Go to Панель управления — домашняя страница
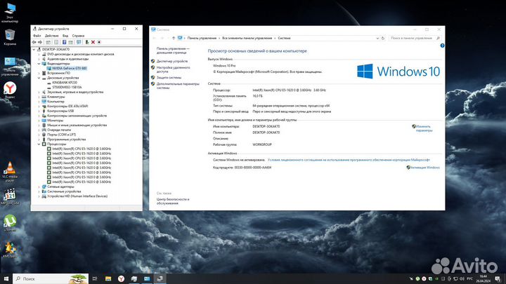The height and width of the screenshot is (284, 506). 173,50
